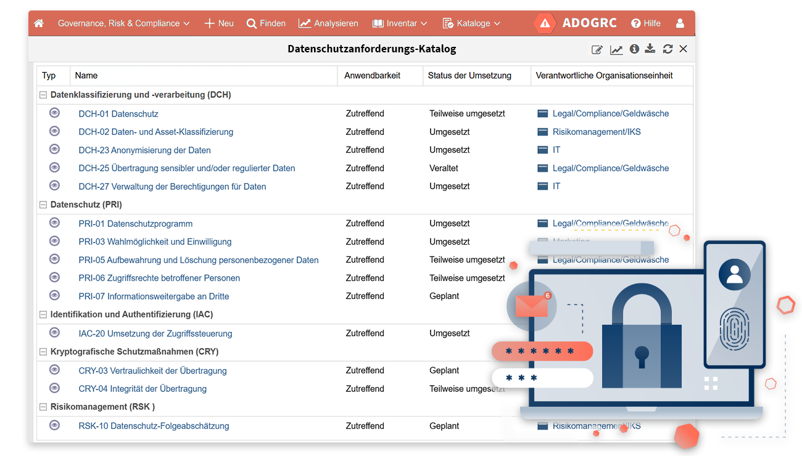Image resolution: width=802 pixels, height=456 pixels.
Task: Collapse Identifikation und Authentifizierung (IAC) group
Action: (43, 314)
